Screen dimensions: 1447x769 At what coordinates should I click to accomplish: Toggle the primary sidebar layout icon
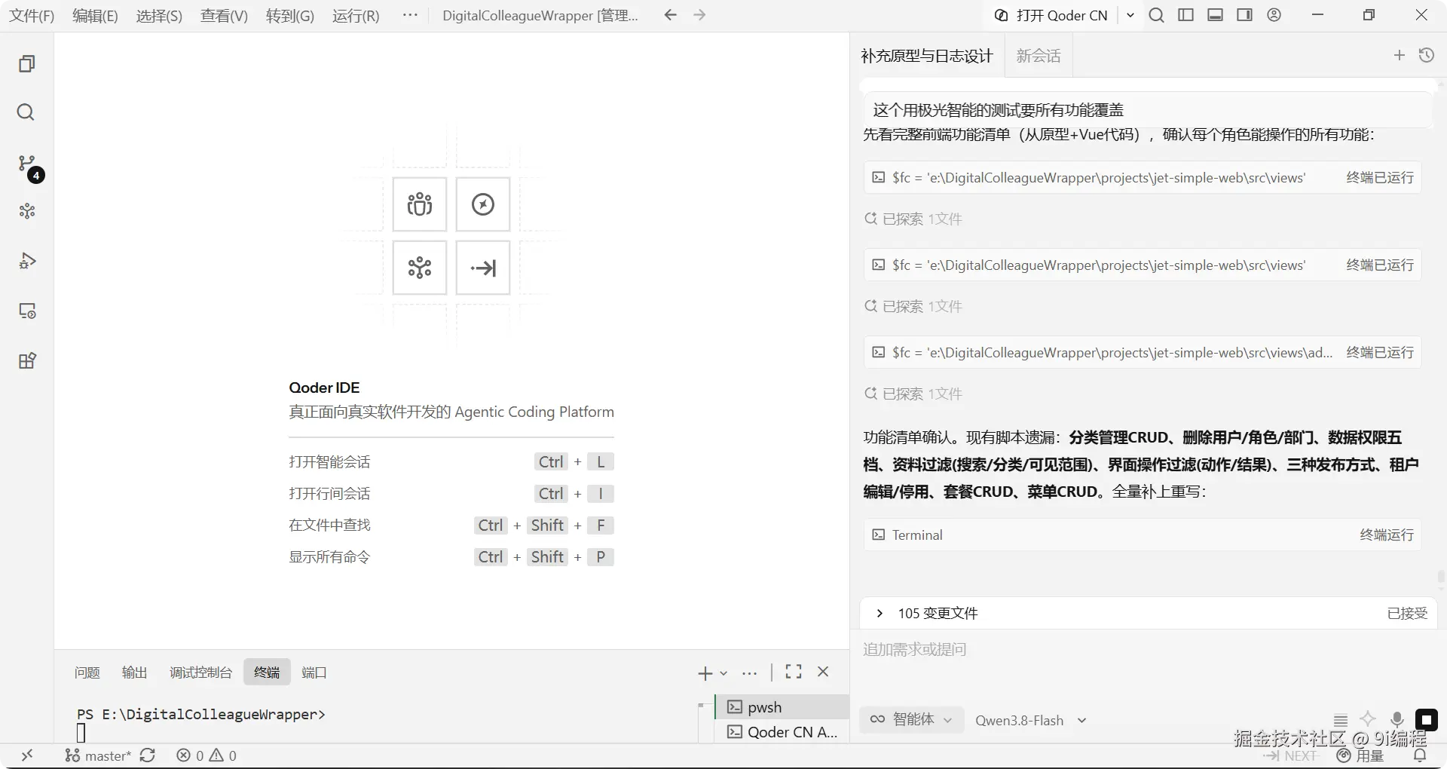pyautogui.click(x=1186, y=15)
